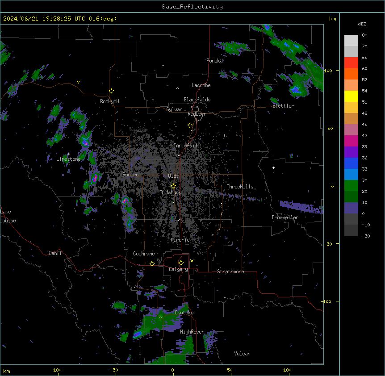Screen dimensions: 385x376
Task: Click the magenta 39-42 dBZ legend swatch
Action: 351,141
